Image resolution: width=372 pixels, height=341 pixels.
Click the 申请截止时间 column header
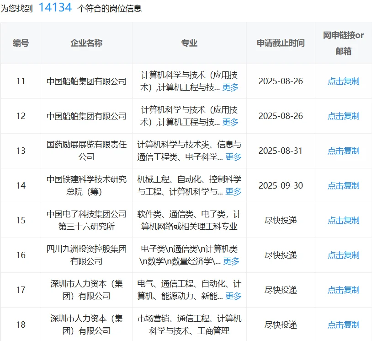281,43
